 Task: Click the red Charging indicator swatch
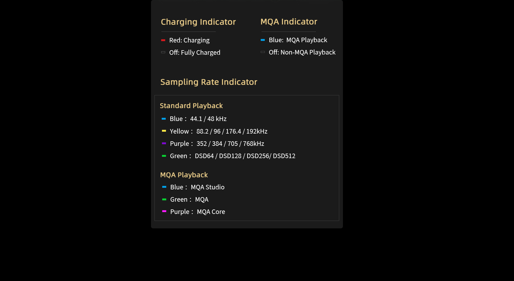tap(163, 40)
